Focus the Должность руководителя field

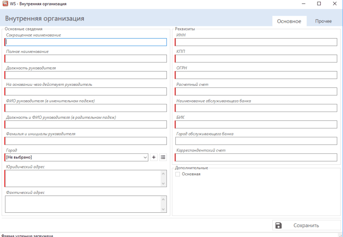(86, 75)
